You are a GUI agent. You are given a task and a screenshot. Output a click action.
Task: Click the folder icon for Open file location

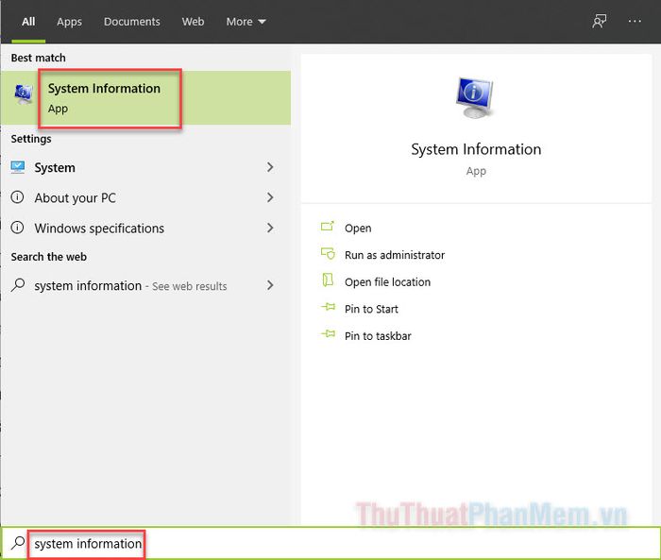[328, 280]
